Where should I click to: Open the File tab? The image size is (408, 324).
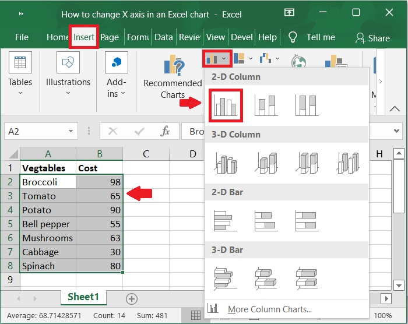[22, 37]
